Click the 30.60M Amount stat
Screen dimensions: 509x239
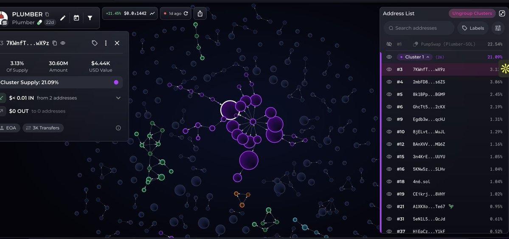(59, 66)
